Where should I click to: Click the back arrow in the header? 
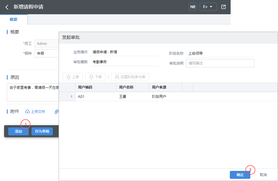click(7, 7)
